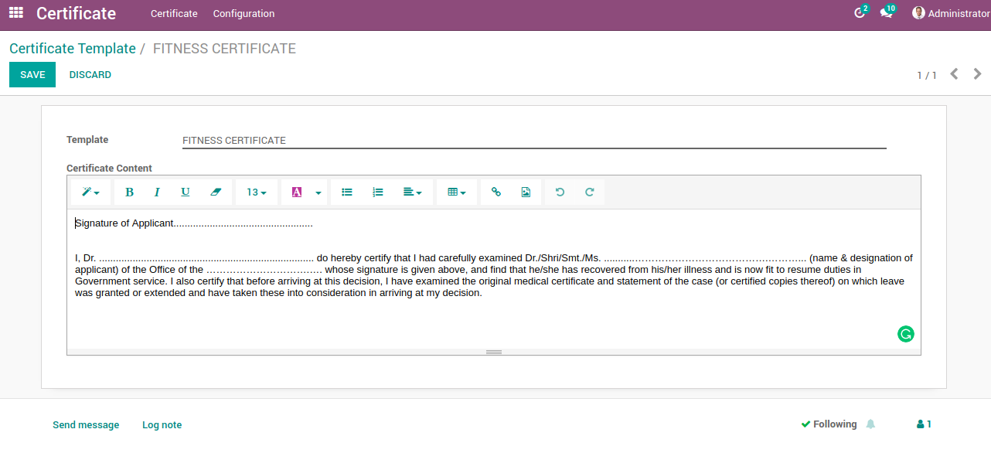Click the Grammarly icon in editor
This screenshot has width=991, height=453.
coord(905,334)
